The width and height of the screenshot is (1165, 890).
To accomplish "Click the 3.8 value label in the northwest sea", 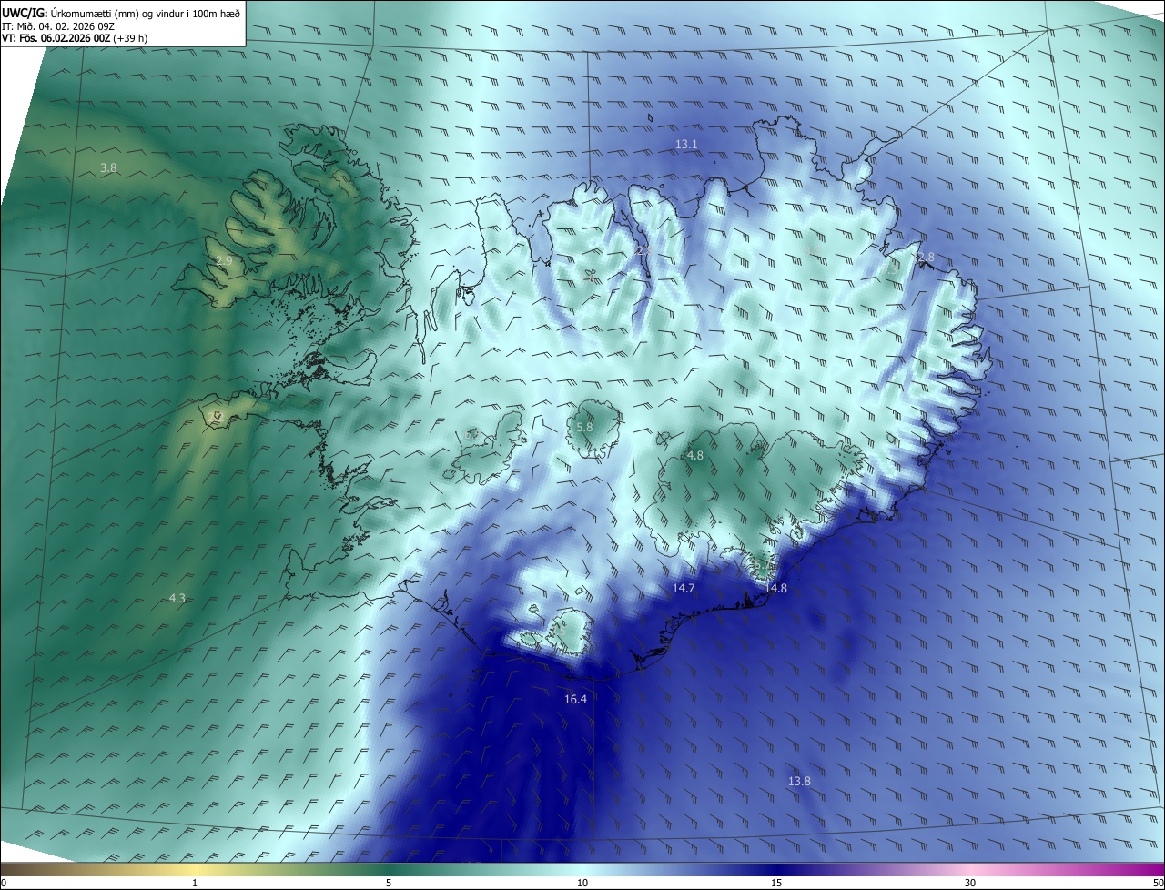I will (108, 168).
